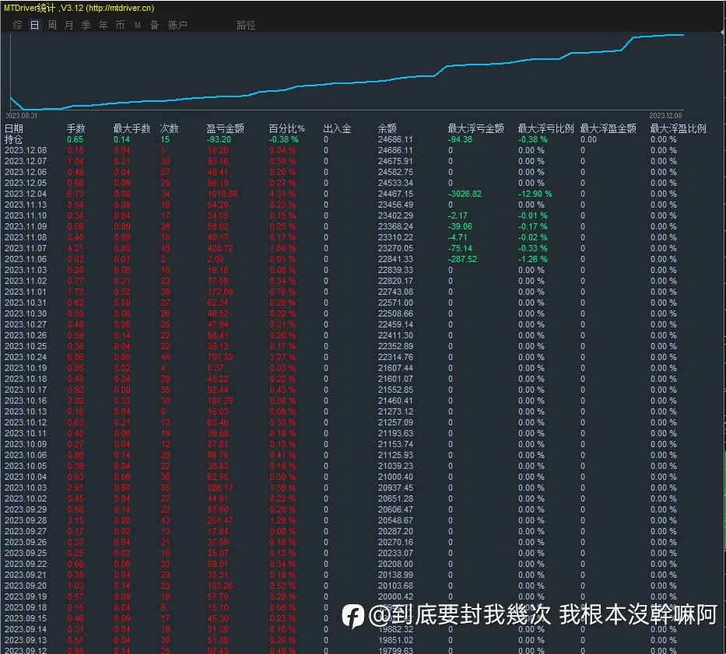The height and width of the screenshot is (654, 726).
Task: Switch to the 综 summary tab
Action: click(18, 25)
